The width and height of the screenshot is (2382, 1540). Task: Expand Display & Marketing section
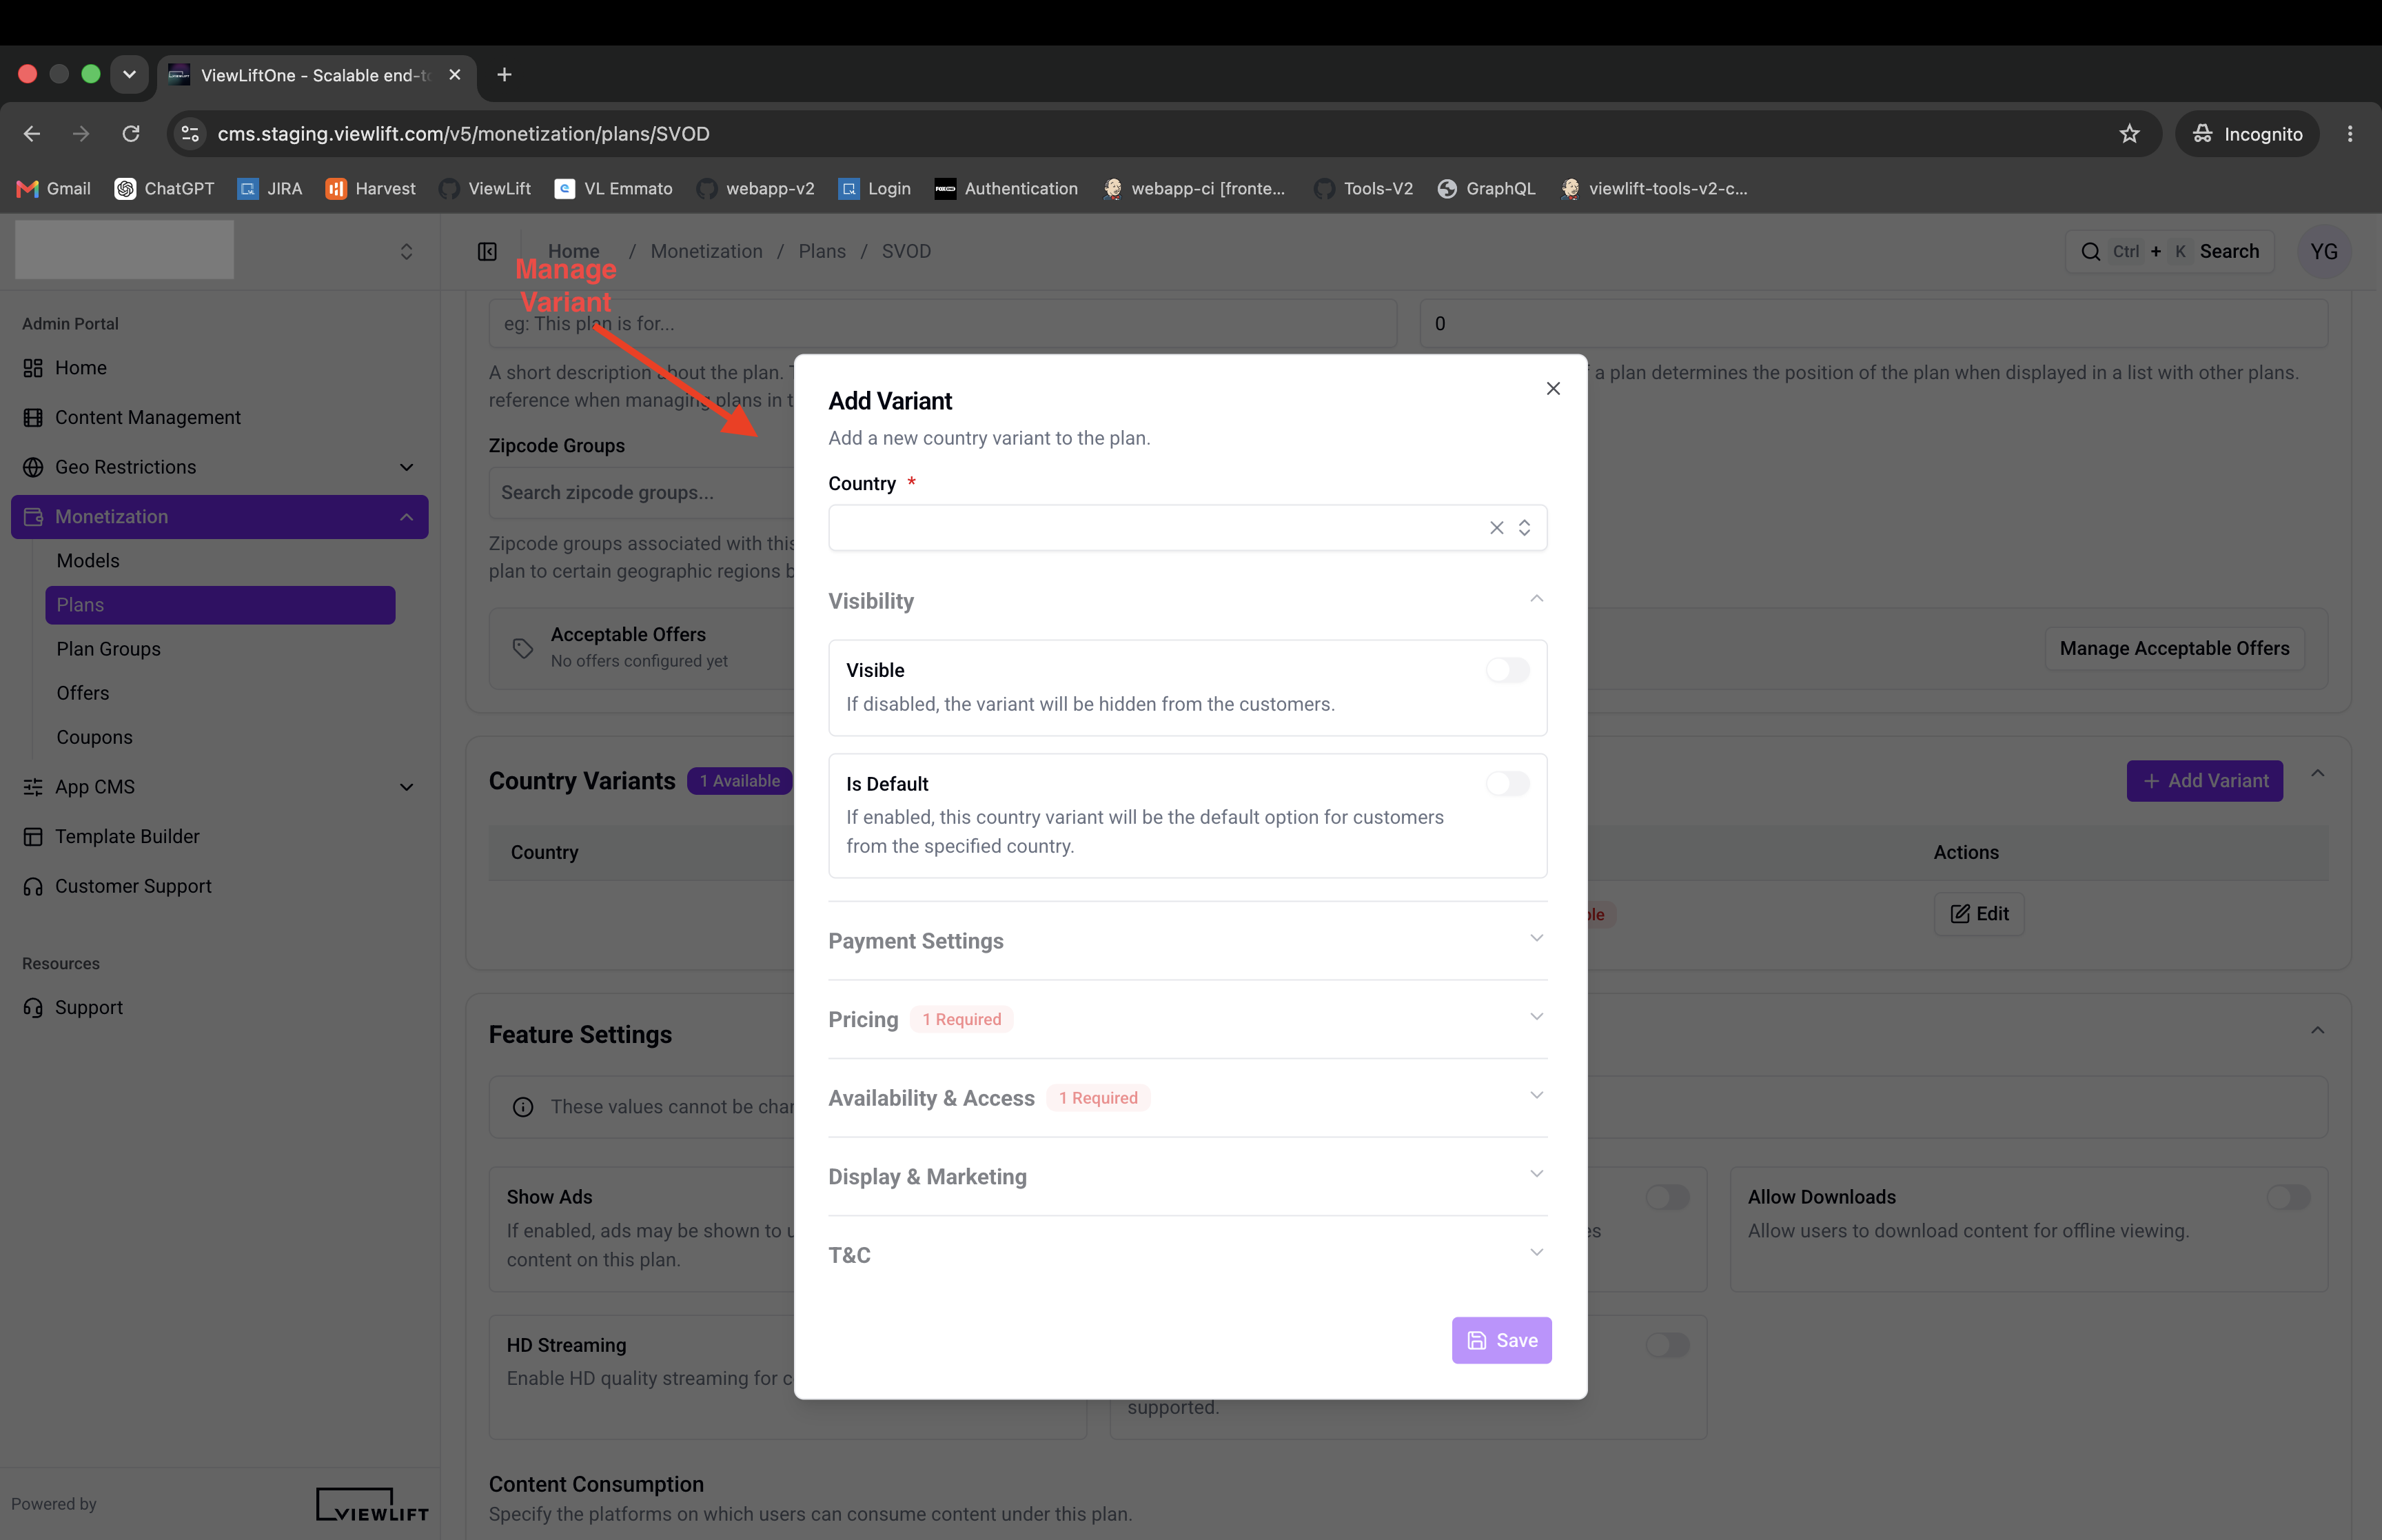click(1188, 1177)
